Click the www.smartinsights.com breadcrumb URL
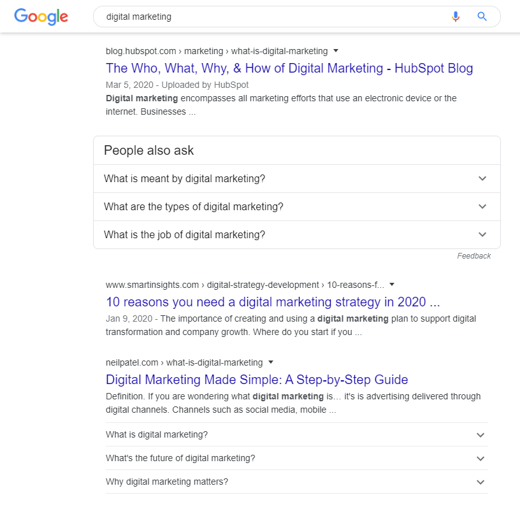The height and width of the screenshot is (507, 520). coord(245,285)
